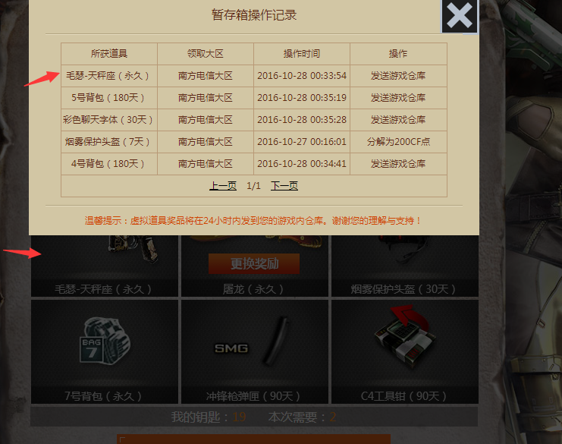Click the 我的钥匙 key count text
Viewport: 562px width, 444px height.
pos(209,417)
